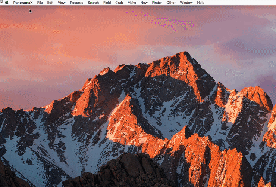Open the File menu
Image resolution: width=276 pixels, height=187 pixels.
40,3
